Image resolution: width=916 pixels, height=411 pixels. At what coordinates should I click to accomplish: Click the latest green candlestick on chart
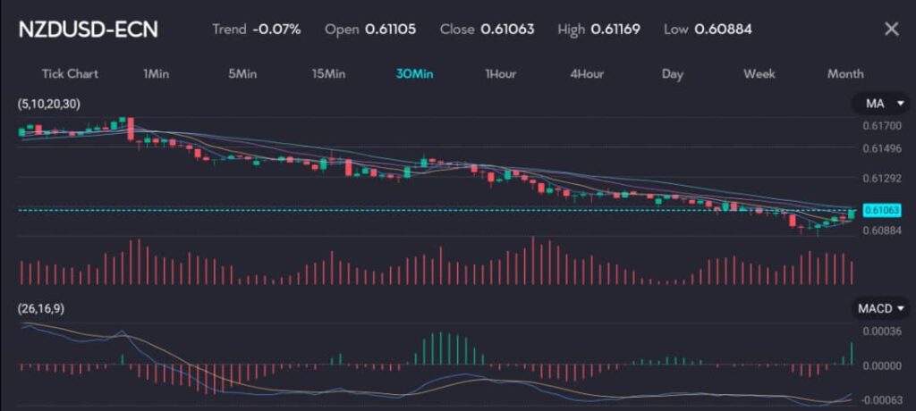pos(852,213)
